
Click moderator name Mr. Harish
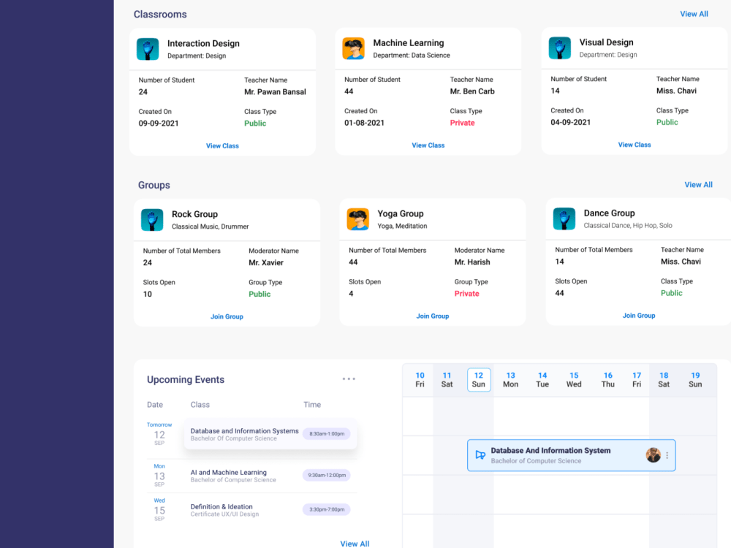coord(472,262)
